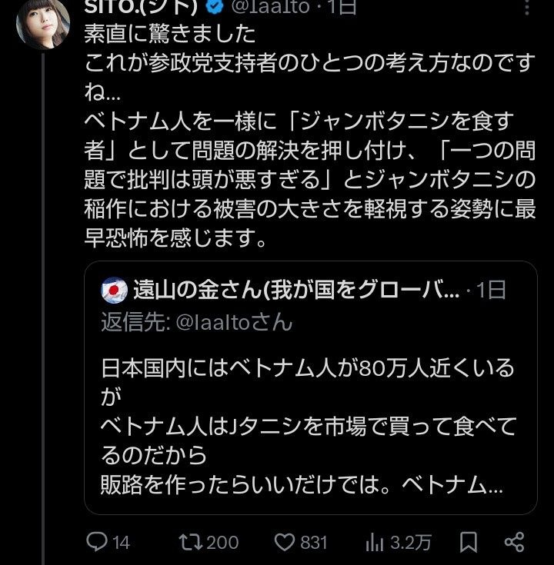Bookmark this post
This screenshot has width=554, height=565.
click(469, 543)
